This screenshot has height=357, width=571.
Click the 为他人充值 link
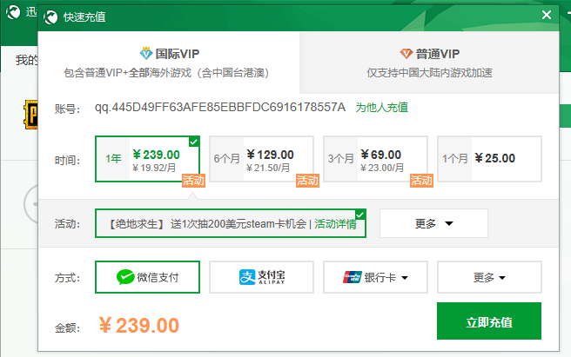tap(381, 108)
